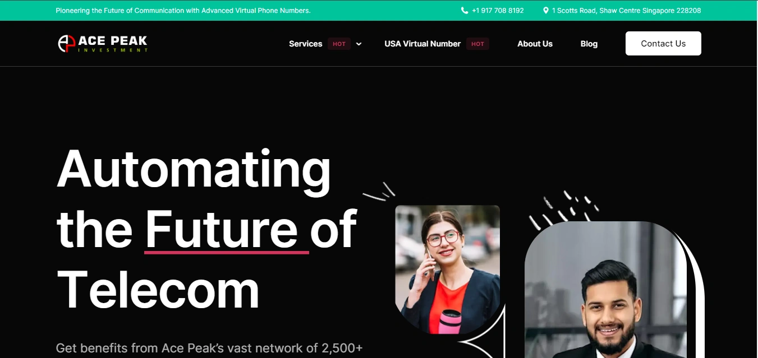Click the 1 Scotts Road address text
The image size is (758, 358).
pyautogui.click(x=626, y=11)
